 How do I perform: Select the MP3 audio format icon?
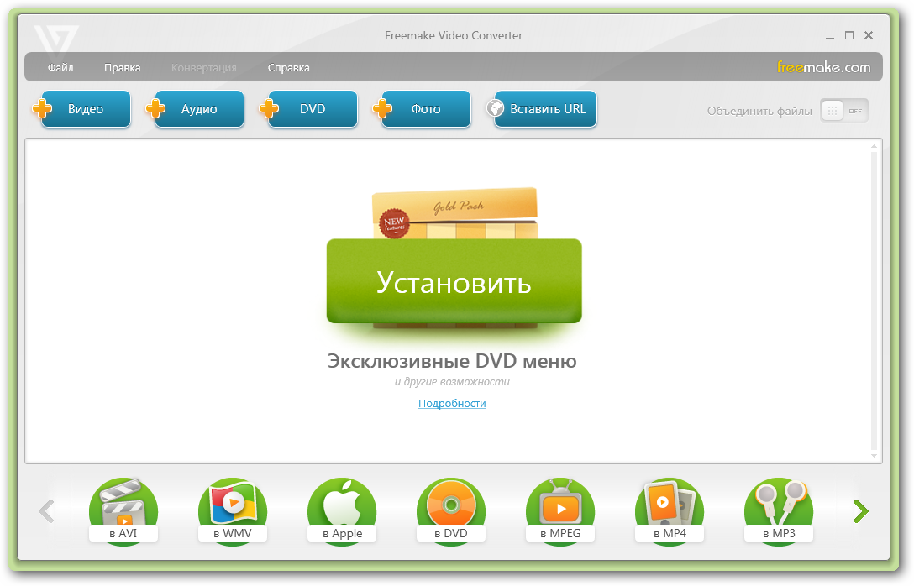(779, 511)
